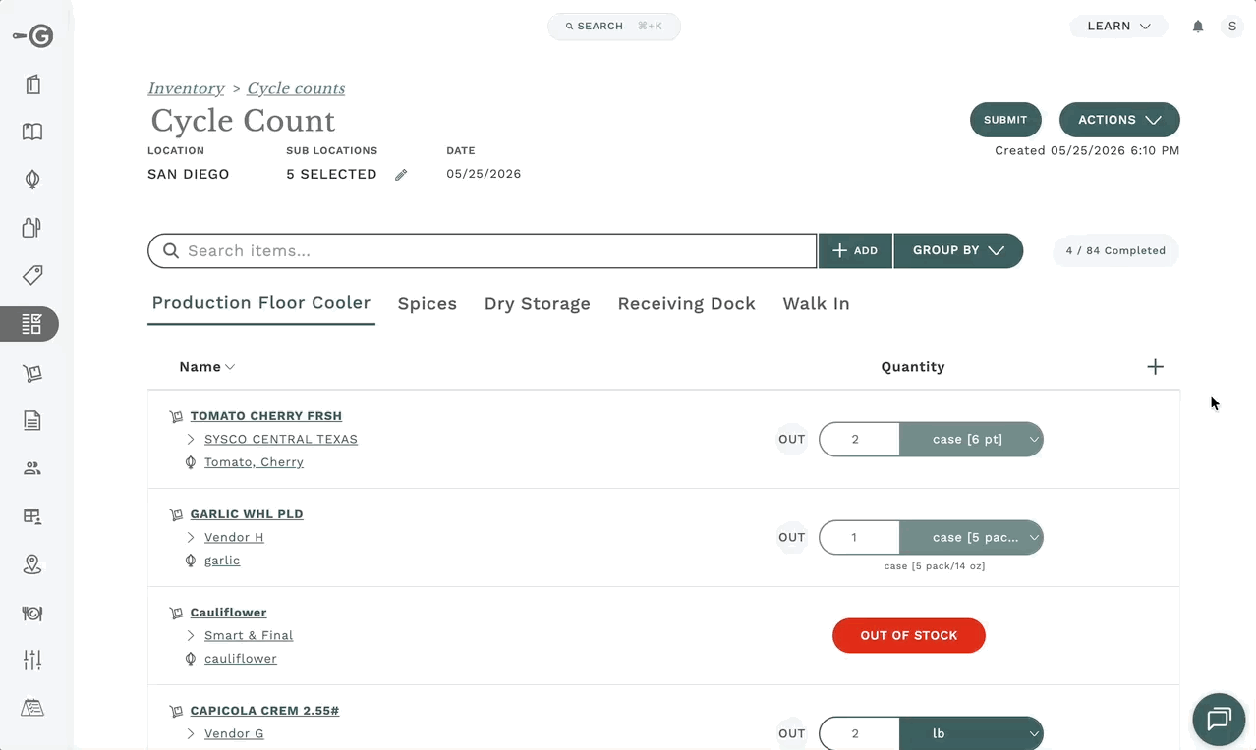The width and height of the screenshot is (1256, 750).
Task: Open the price tag sidebar icon
Action: pyautogui.click(x=32, y=275)
